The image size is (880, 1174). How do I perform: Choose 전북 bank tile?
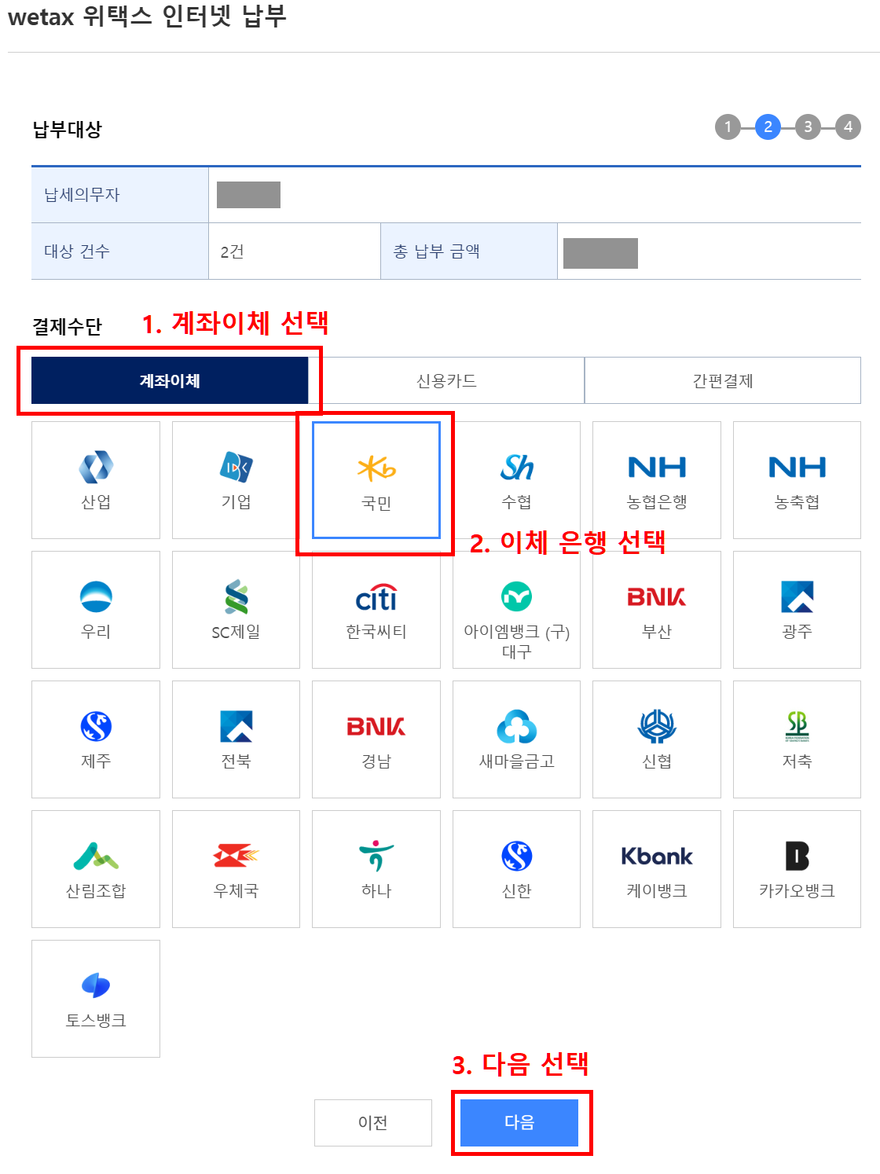coord(236,739)
